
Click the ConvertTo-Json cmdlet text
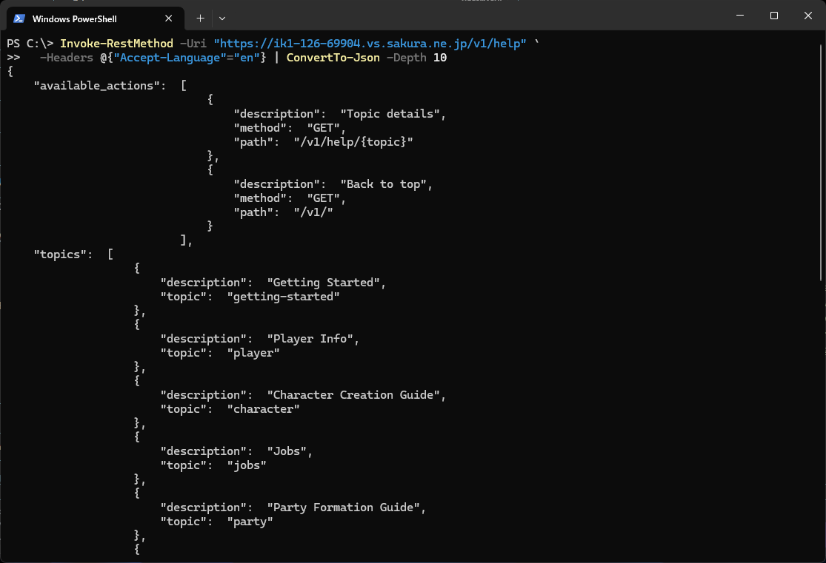pos(334,58)
